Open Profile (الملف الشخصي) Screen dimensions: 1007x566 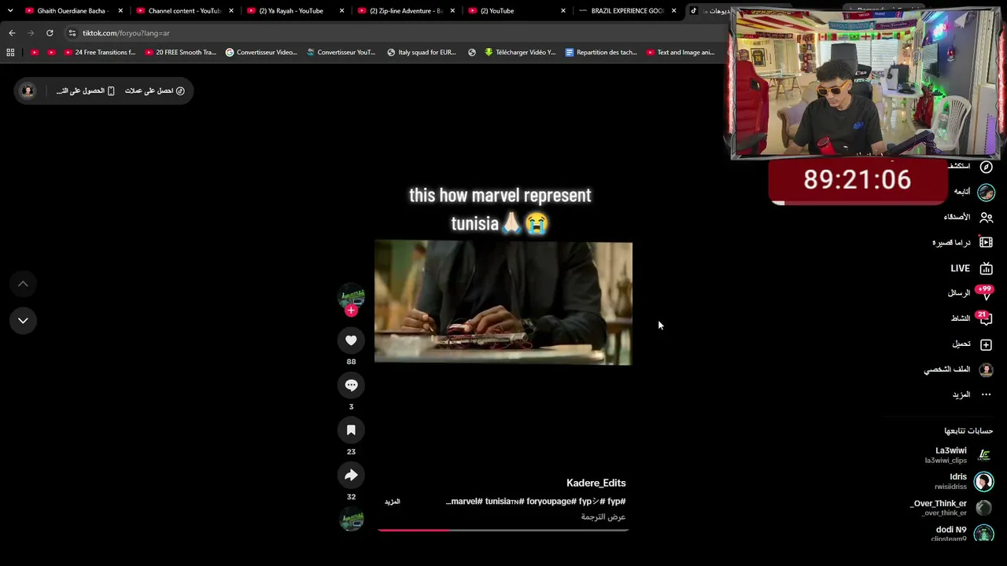[x=959, y=369]
